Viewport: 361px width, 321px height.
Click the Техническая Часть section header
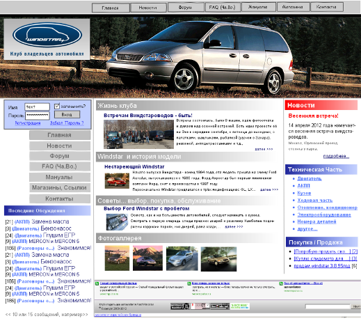(321, 170)
